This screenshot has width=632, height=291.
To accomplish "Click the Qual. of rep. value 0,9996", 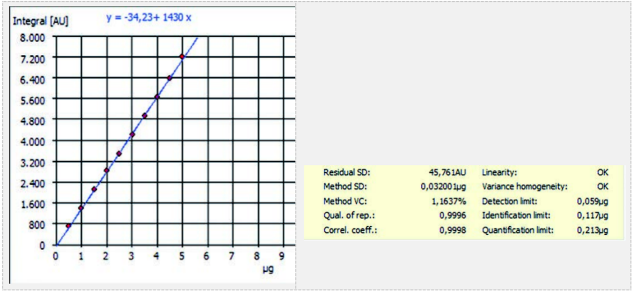I will pyautogui.click(x=452, y=216).
